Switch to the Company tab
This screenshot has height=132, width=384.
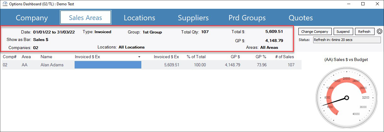[x=32, y=18]
